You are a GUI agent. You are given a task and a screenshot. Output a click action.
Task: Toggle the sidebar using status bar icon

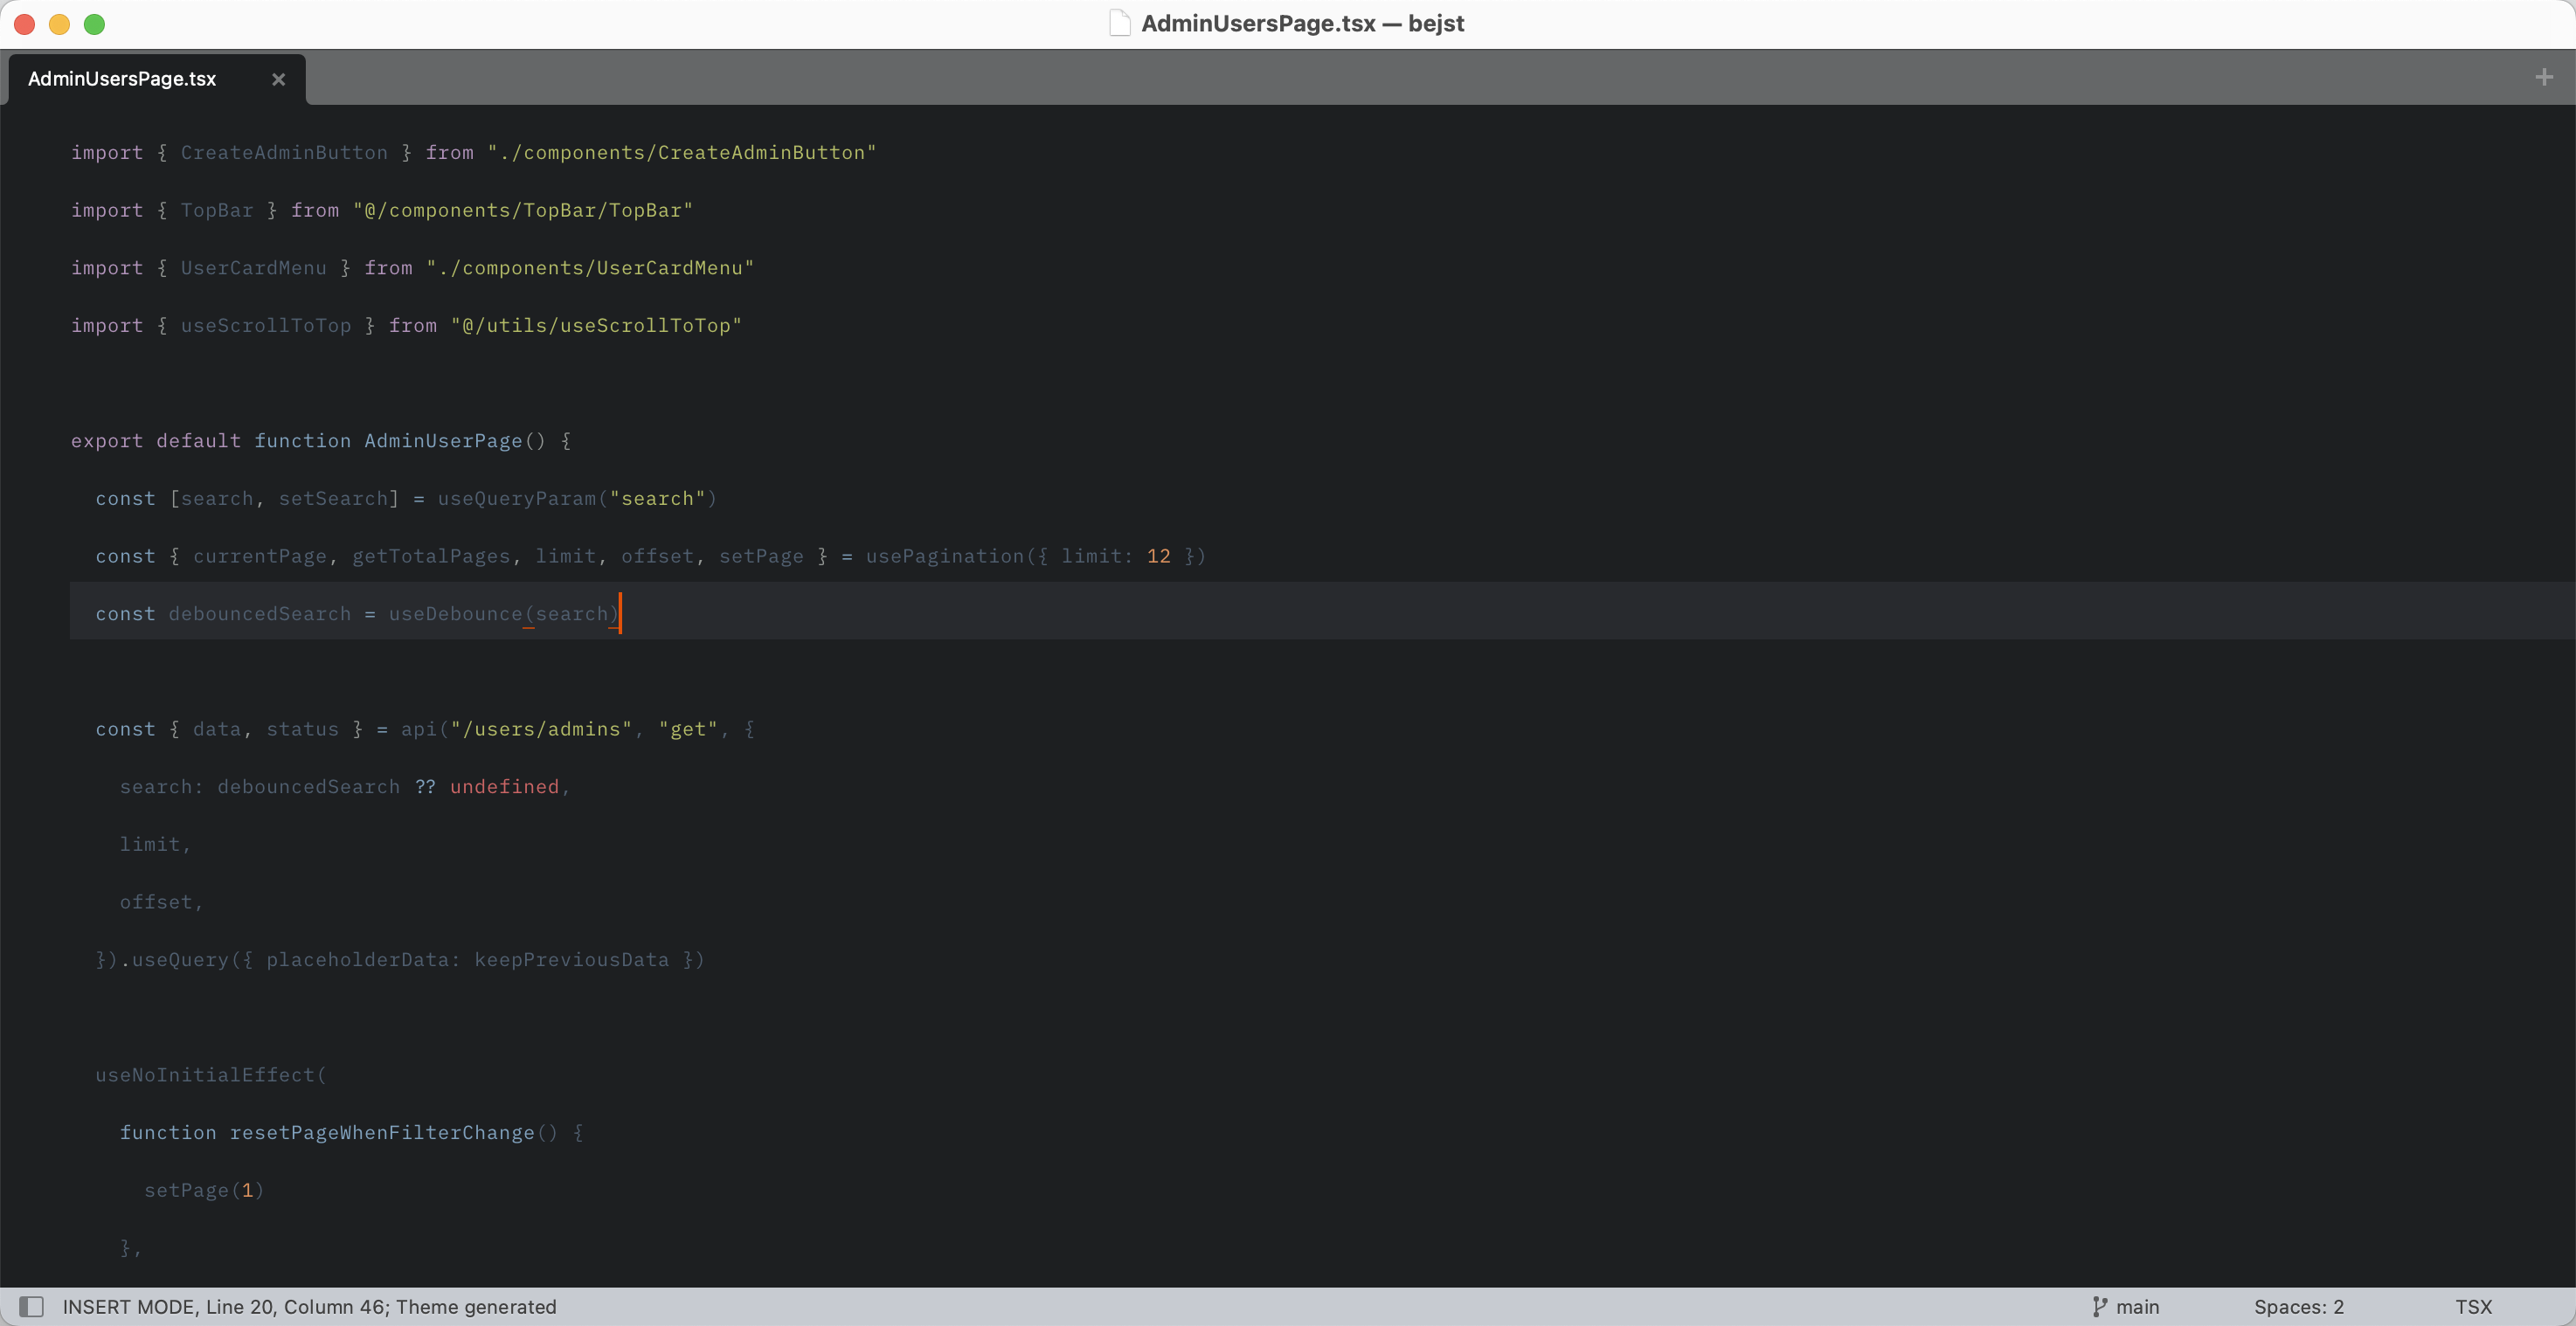[32, 1306]
